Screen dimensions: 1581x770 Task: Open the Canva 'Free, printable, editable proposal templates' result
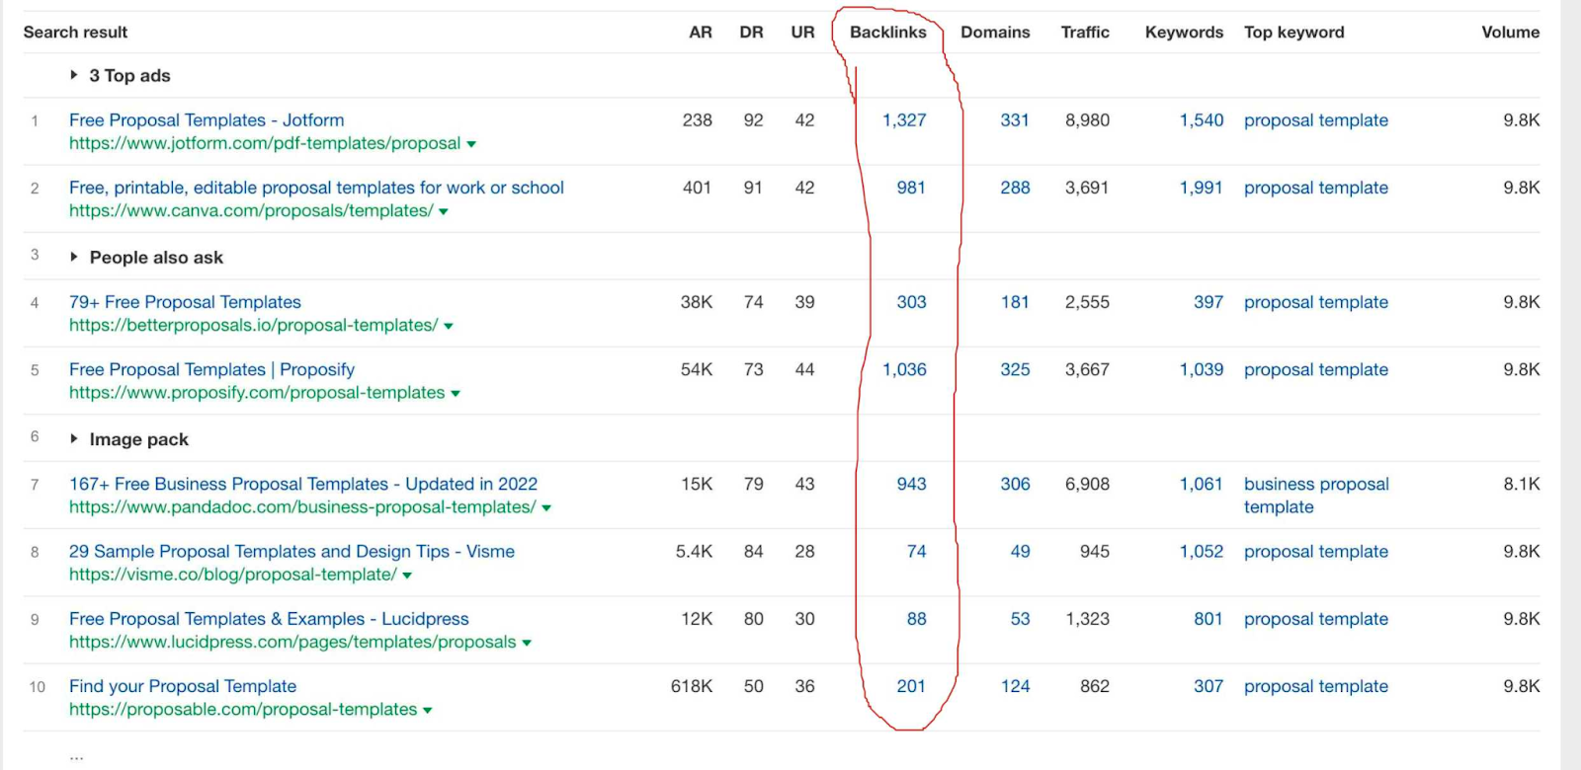point(316,187)
